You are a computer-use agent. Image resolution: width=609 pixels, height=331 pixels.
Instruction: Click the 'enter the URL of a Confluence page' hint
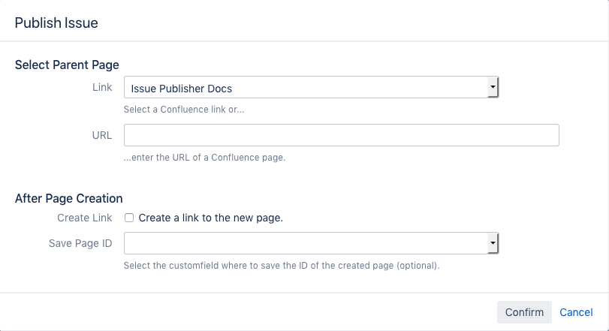[204, 158]
